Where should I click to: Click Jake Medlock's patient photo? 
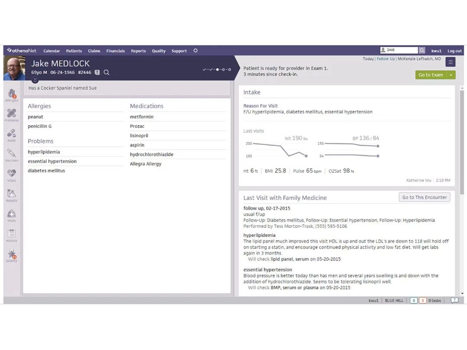14,68
